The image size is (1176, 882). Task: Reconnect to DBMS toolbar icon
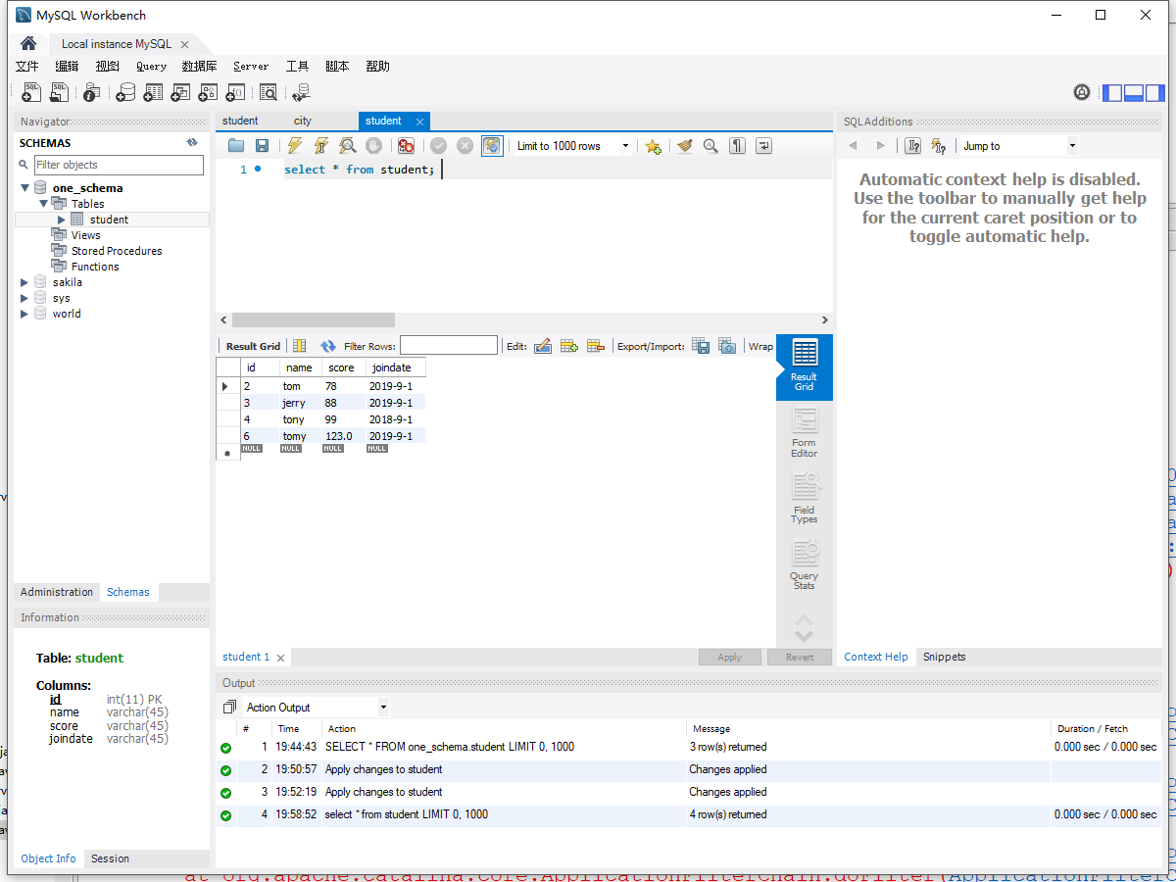pos(301,92)
